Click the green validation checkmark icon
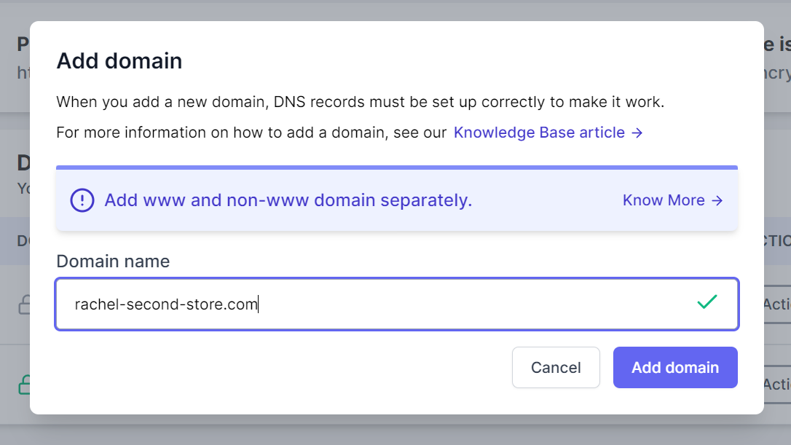 pos(707,302)
